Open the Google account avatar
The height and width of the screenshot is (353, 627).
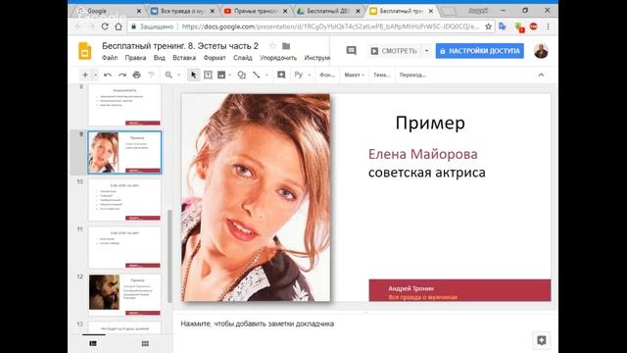pos(541,51)
